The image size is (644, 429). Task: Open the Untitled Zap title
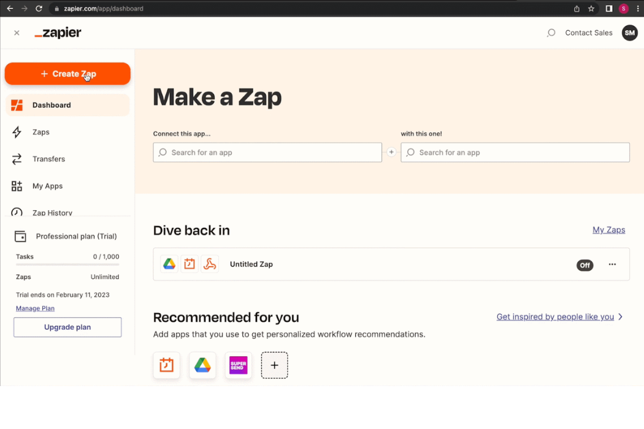(x=251, y=264)
